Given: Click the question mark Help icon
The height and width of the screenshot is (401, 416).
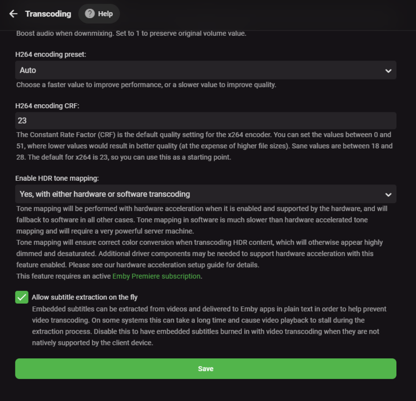Looking at the screenshot, I should (90, 14).
